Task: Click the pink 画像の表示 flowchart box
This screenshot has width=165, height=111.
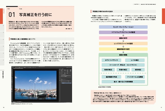Action: tap(123, 38)
